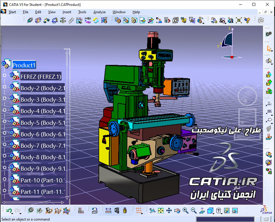Click the Assembly Design workbench gears icon

tap(269, 34)
